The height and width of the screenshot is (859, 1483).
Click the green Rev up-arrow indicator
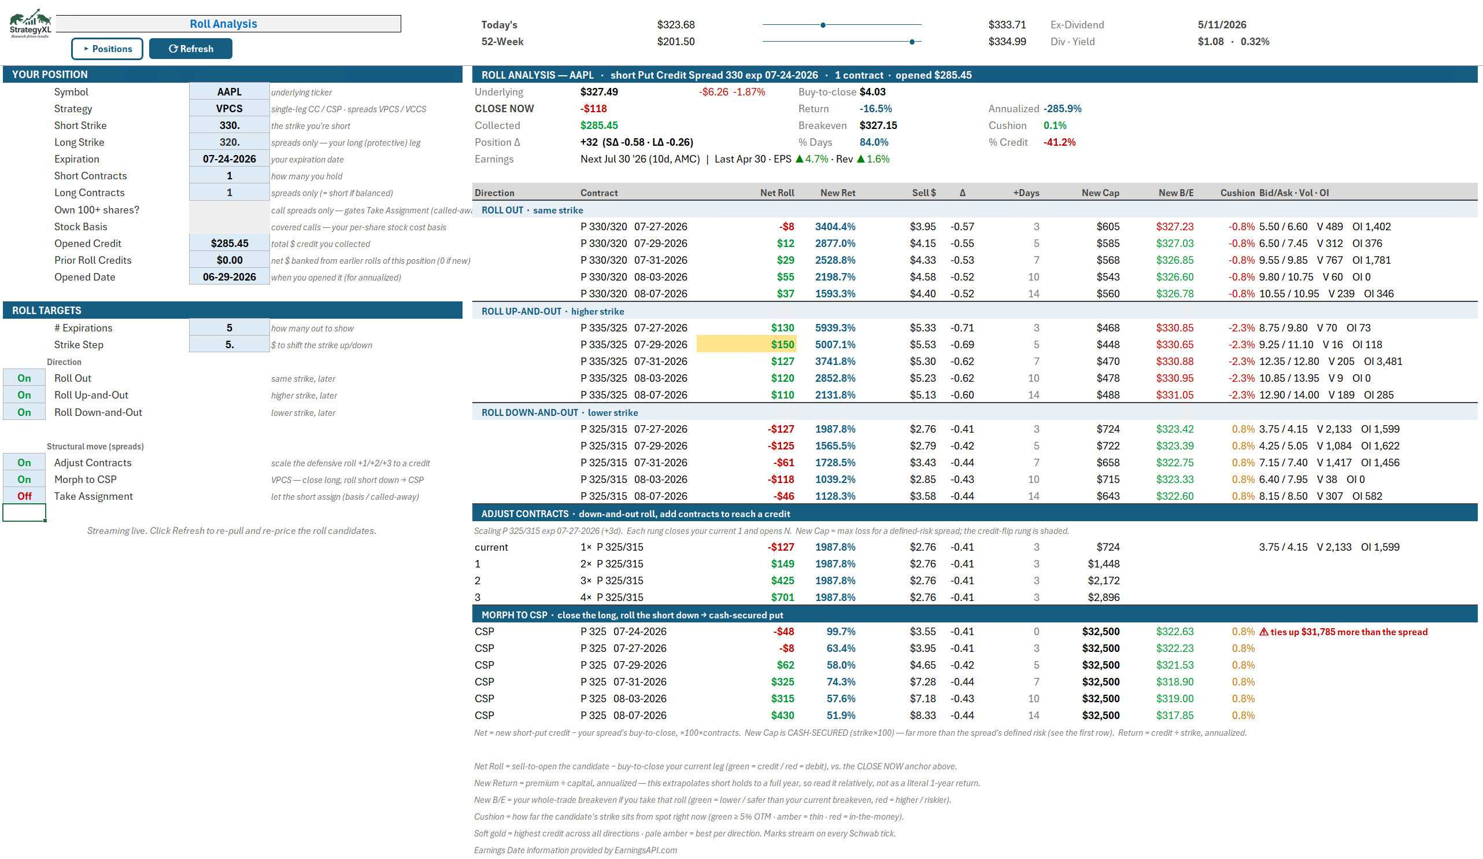tap(861, 159)
